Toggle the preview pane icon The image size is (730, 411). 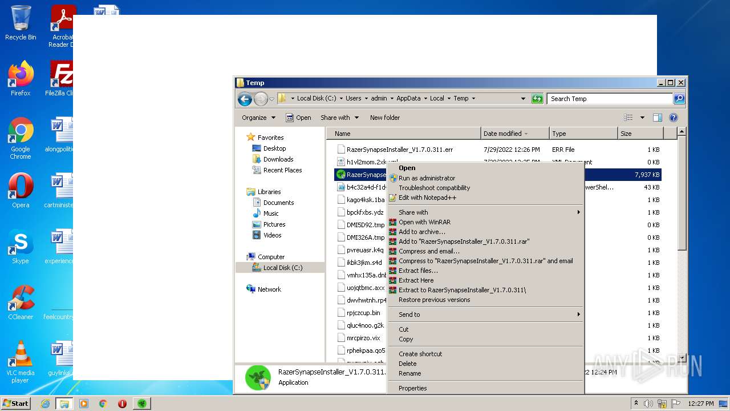657,118
